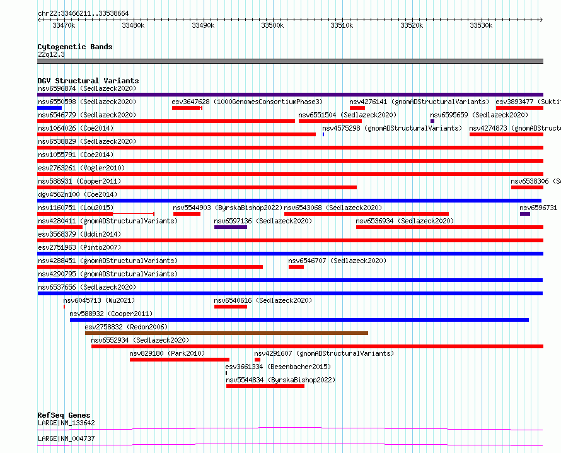This screenshot has height=453, width=561.
Task: Click the nsv5544834 red variant bar
Action: pyautogui.click(x=265, y=386)
